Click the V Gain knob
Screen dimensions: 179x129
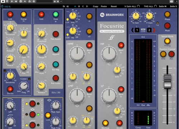[149, 16]
